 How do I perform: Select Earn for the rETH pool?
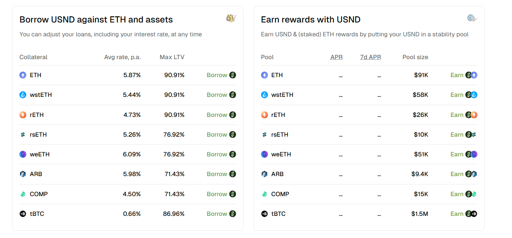click(464, 115)
